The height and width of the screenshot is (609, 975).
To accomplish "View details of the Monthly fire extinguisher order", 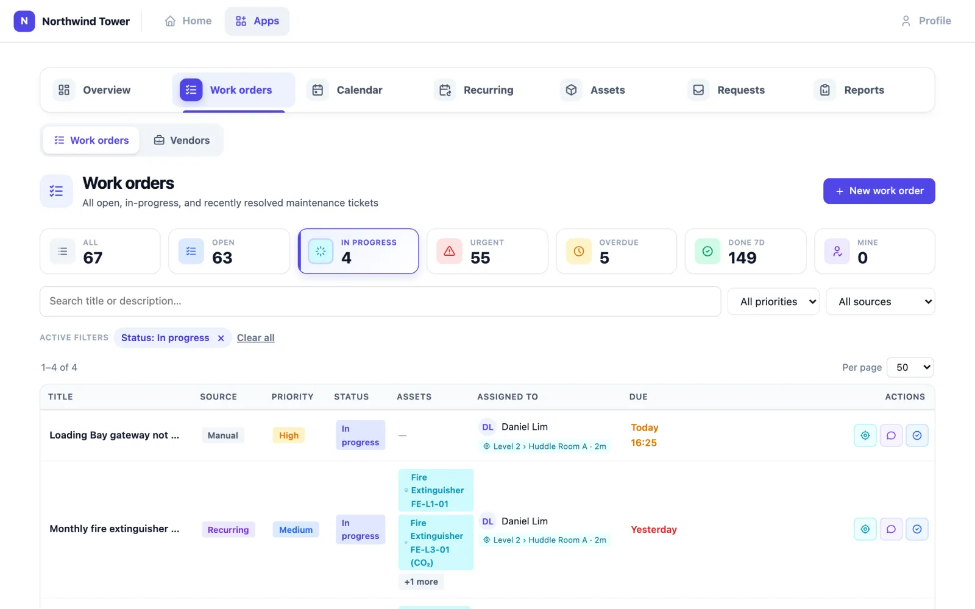I will (865, 529).
